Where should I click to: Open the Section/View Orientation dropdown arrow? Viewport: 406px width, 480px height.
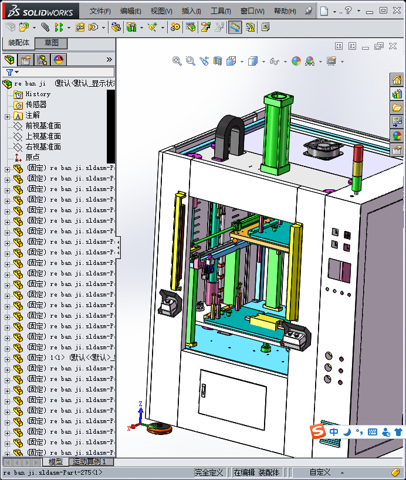click(x=242, y=62)
